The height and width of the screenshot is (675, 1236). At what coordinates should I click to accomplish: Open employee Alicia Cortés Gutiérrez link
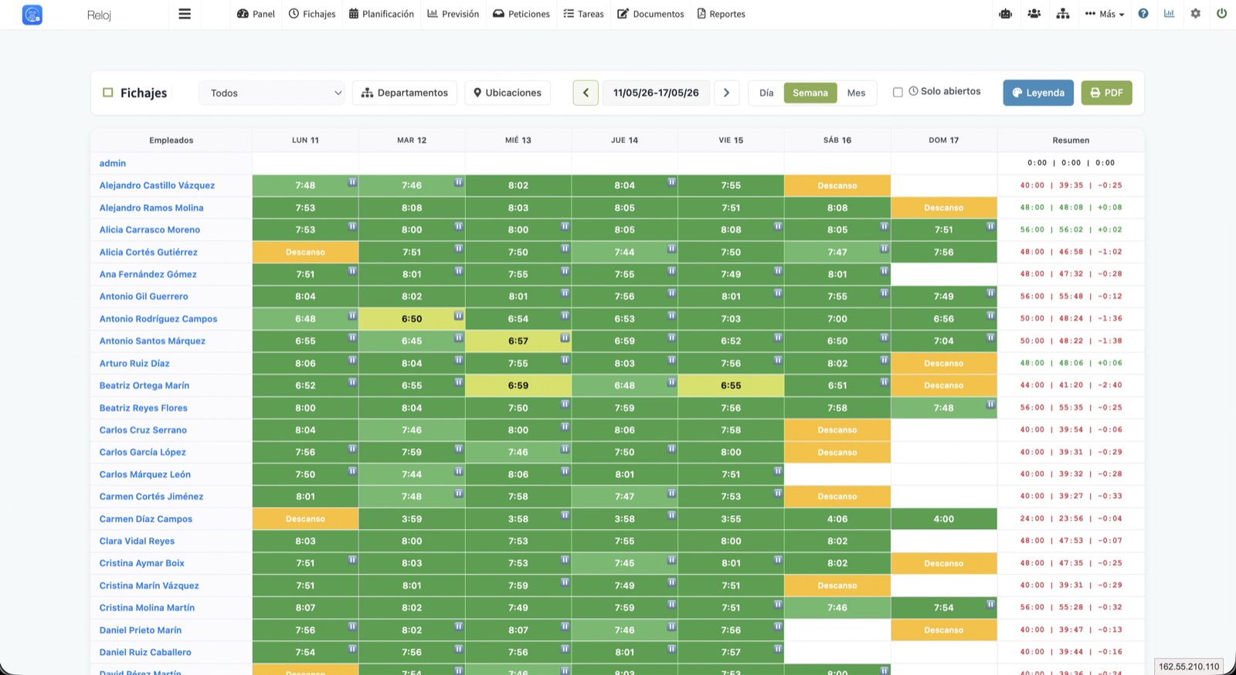[148, 252]
